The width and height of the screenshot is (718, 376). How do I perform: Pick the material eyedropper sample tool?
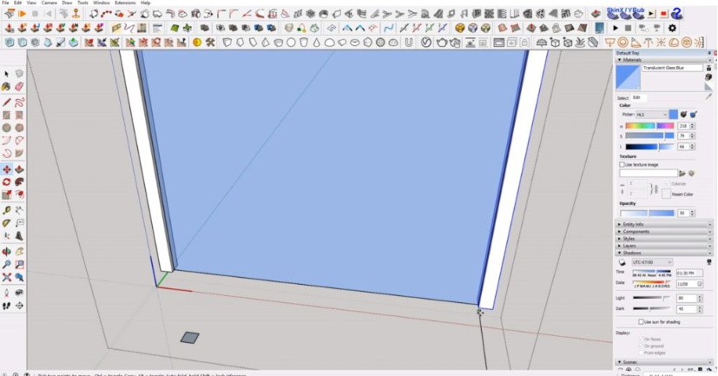(x=709, y=96)
